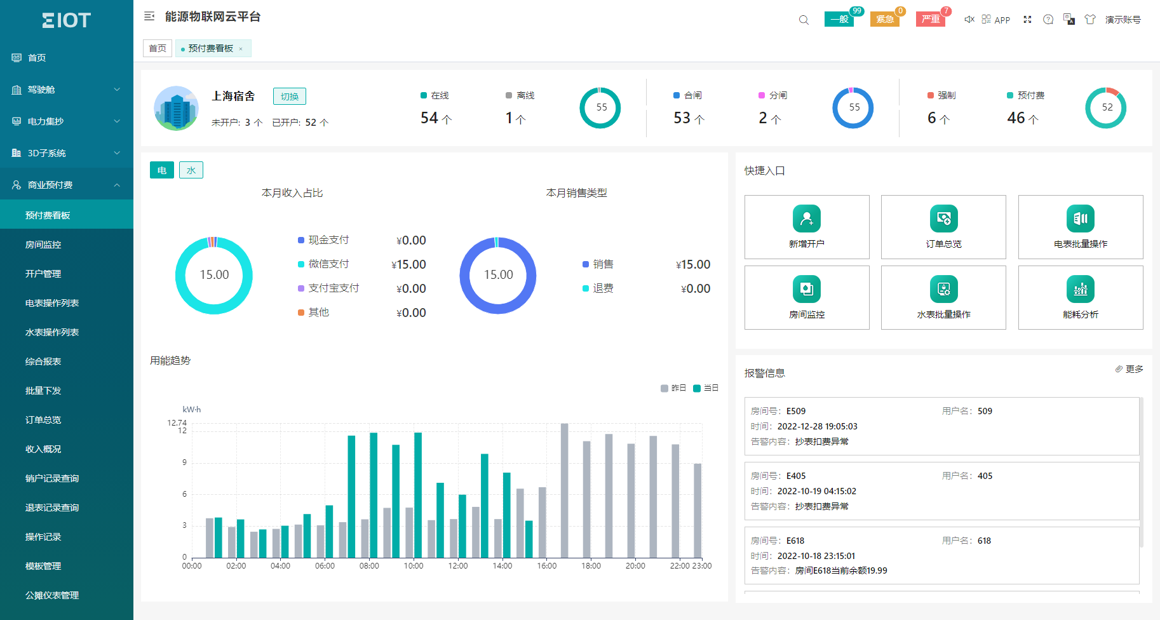1160x620 pixels.
Task: Collapse sidebar with the hamburger menu icon
Action: [149, 17]
